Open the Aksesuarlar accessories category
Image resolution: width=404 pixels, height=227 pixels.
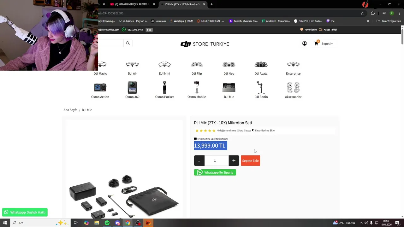[293, 90]
